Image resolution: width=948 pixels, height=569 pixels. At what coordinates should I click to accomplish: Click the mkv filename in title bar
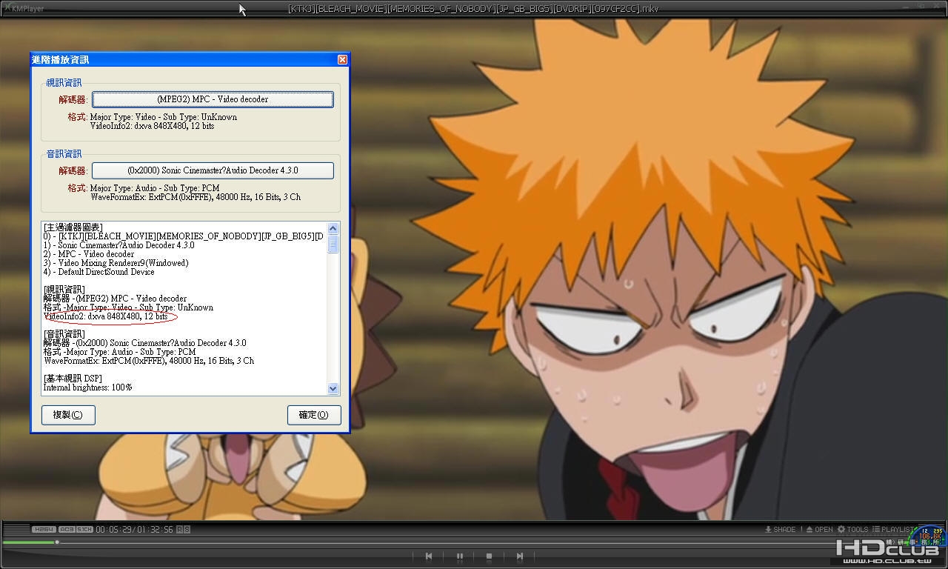coord(473,9)
